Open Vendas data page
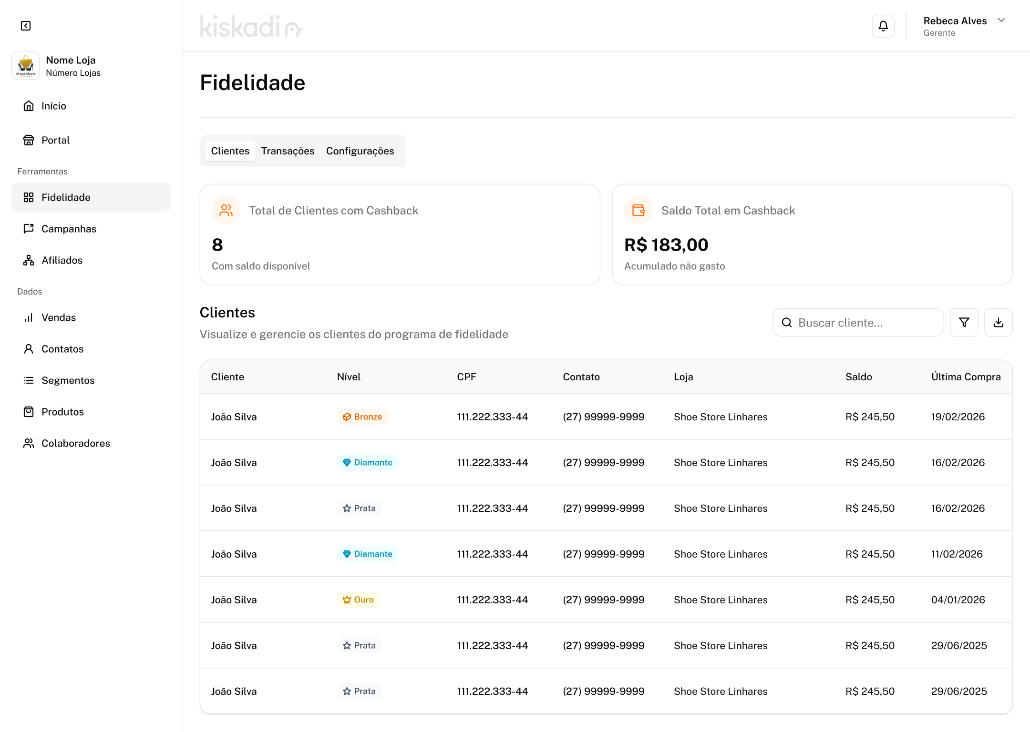1030x732 pixels. tap(91, 317)
